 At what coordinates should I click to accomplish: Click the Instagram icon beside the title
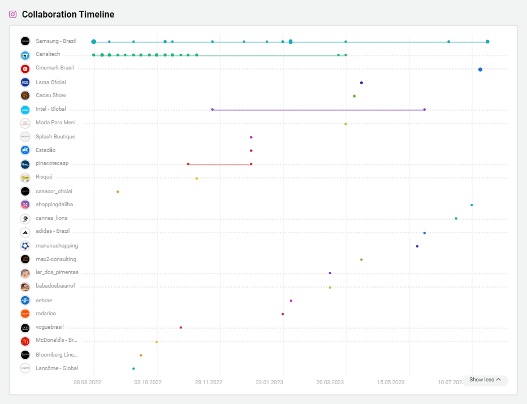pyautogui.click(x=12, y=14)
